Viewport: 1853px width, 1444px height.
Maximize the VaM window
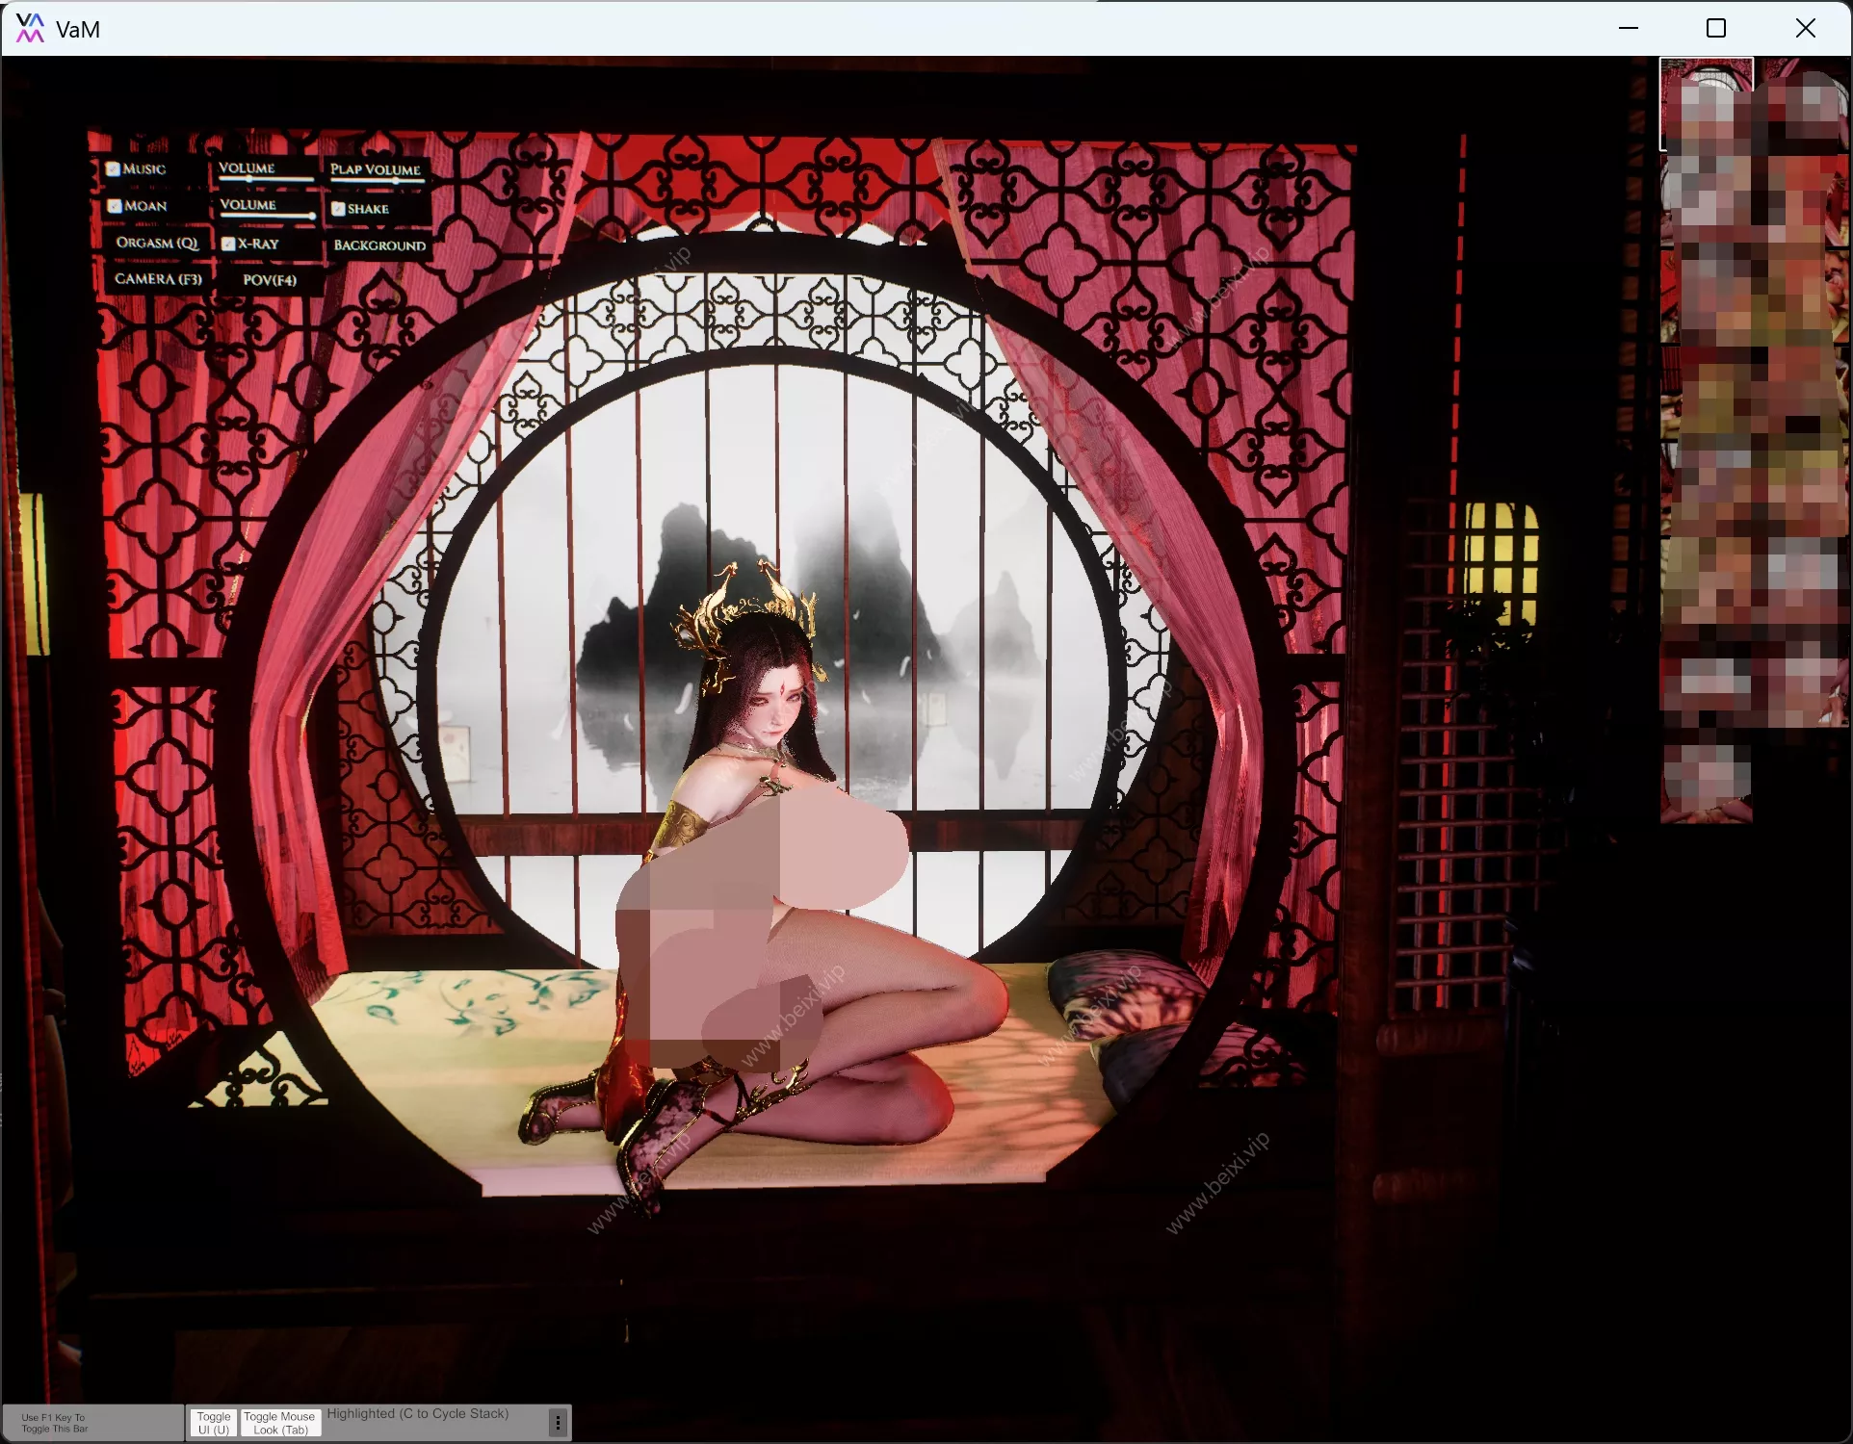1716,29
